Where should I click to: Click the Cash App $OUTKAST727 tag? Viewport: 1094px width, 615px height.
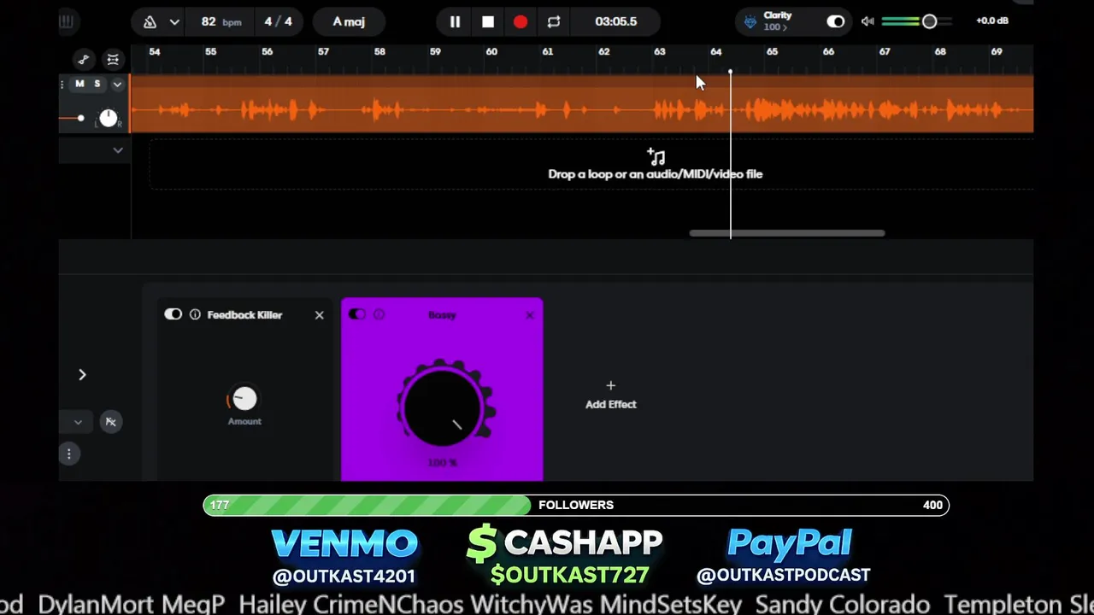[x=569, y=575]
